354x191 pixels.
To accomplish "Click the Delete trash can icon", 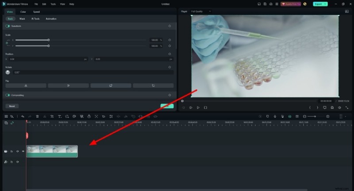I will (38, 116).
